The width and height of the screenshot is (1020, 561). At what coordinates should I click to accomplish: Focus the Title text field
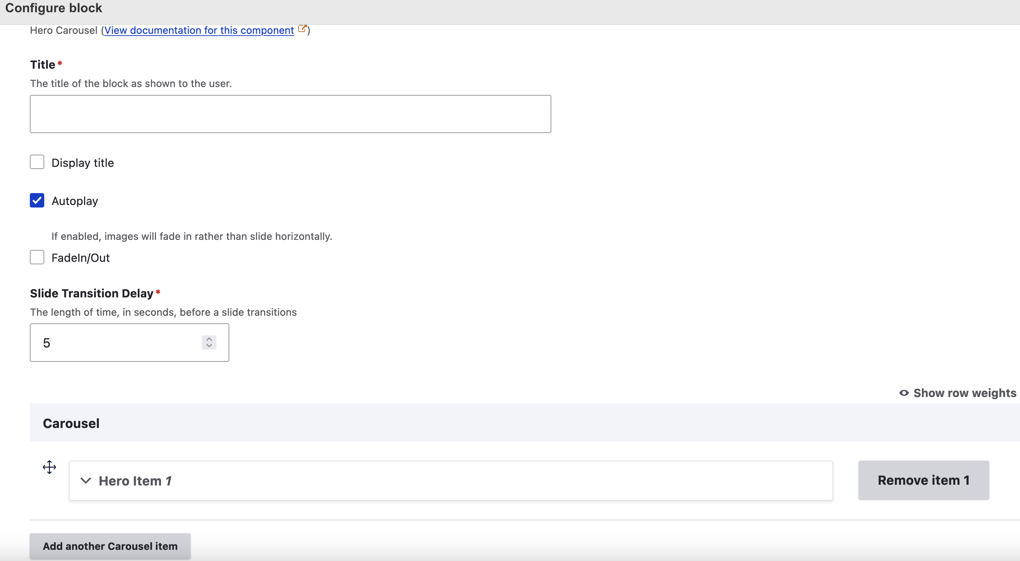coord(290,114)
